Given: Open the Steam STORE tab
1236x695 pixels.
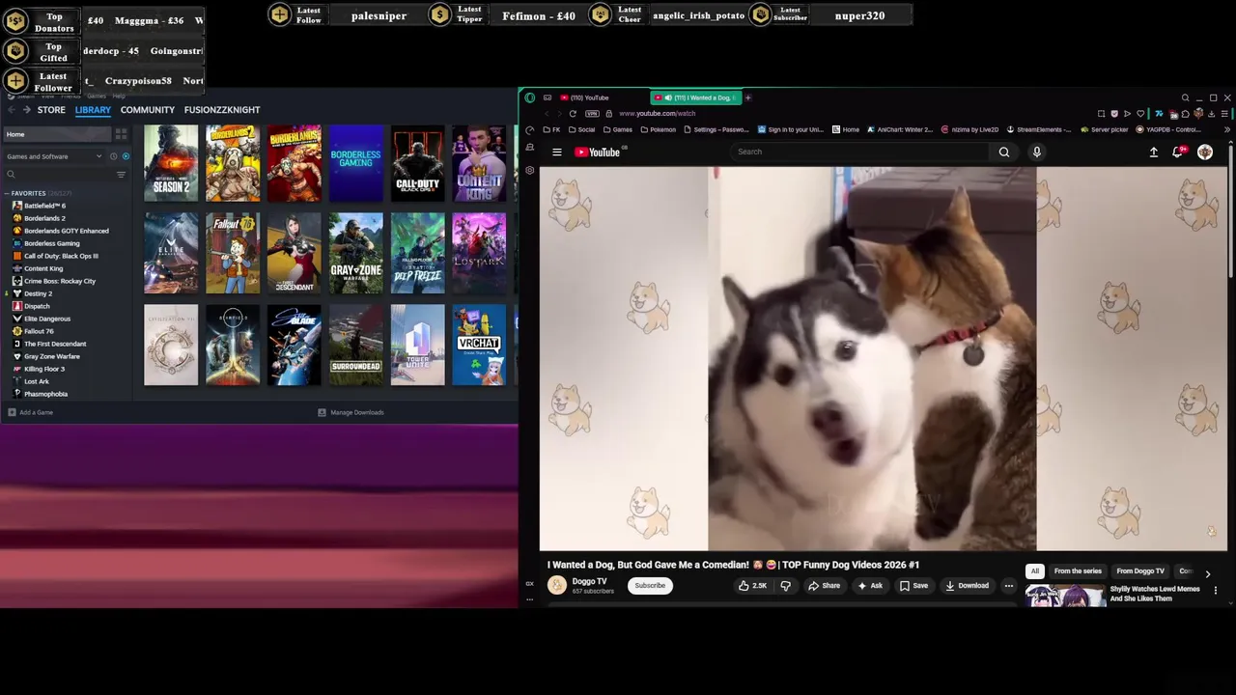Looking at the screenshot, I should tap(51, 110).
